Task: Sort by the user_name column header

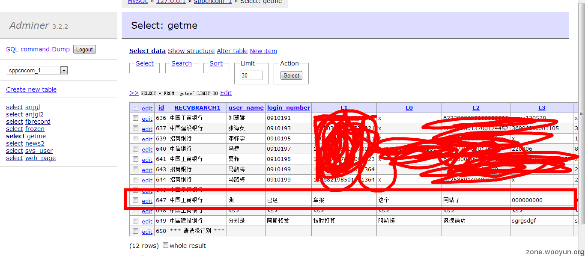Action: tap(246, 108)
